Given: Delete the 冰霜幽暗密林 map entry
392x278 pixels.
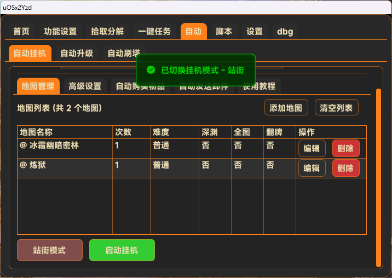Looking at the screenshot, I should tap(345, 148).
